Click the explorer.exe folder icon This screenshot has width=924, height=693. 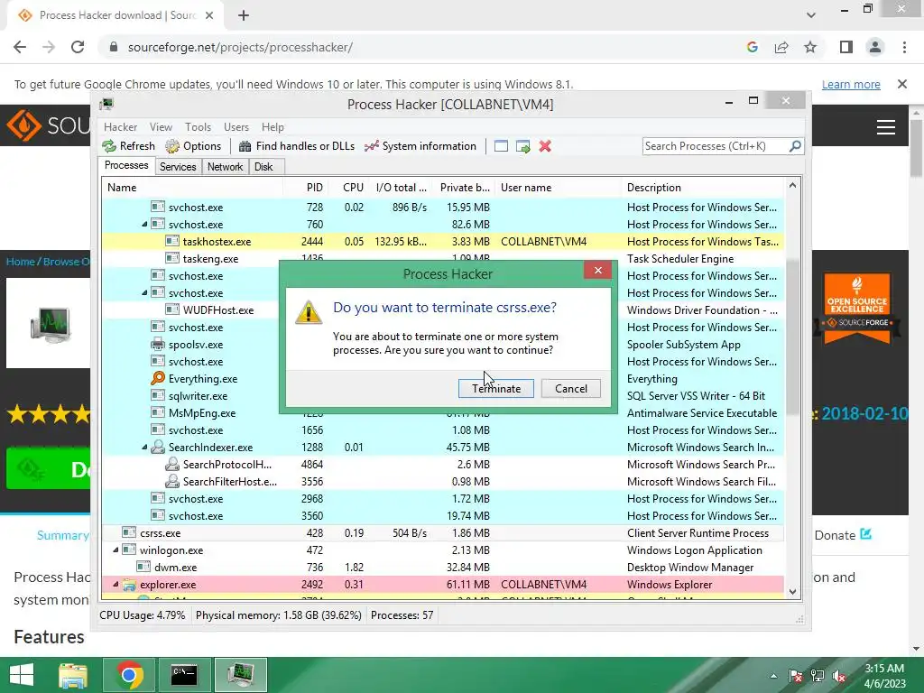point(129,585)
